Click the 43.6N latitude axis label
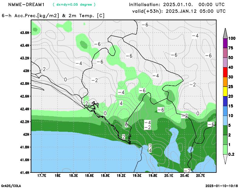 (x=25, y=33)
